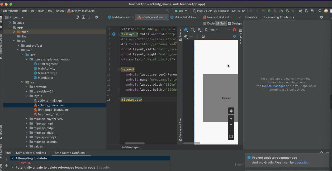Click the green Debug app bug icon

click(269, 11)
